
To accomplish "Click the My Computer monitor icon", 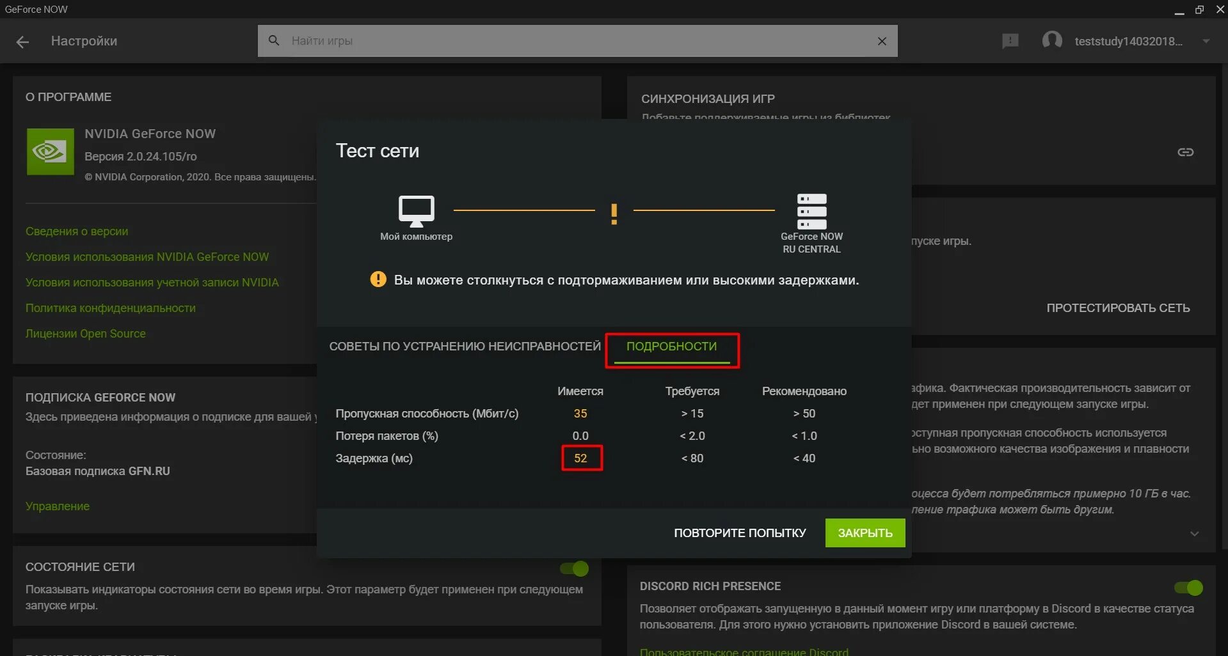I will click(417, 211).
